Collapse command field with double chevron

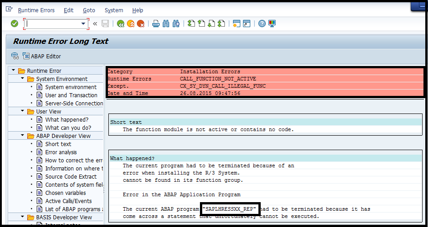point(95,24)
